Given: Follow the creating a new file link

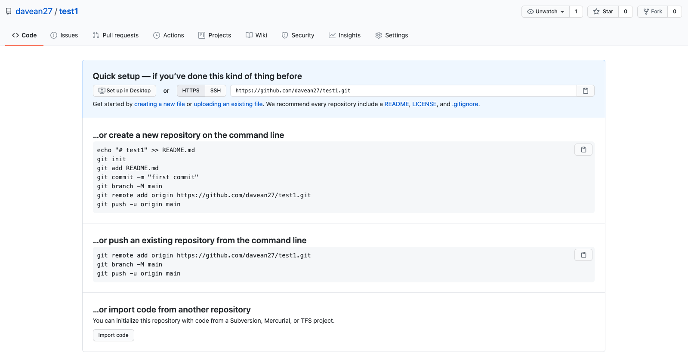Looking at the screenshot, I should point(159,104).
